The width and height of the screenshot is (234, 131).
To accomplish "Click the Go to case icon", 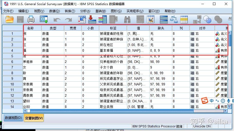I will pos(82,19).
